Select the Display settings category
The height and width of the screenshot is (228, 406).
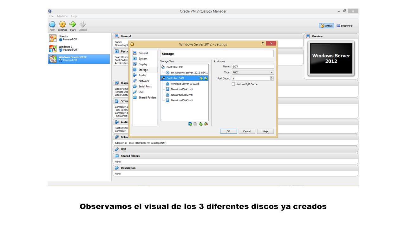(x=145, y=64)
